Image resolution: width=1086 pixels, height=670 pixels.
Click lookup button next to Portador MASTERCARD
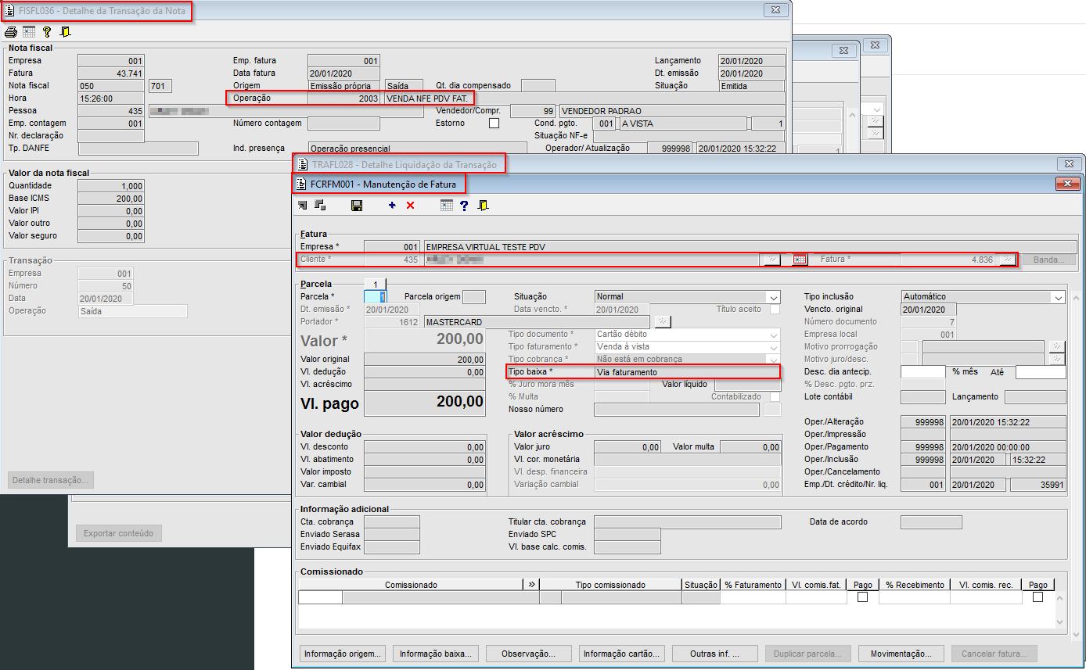point(663,321)
